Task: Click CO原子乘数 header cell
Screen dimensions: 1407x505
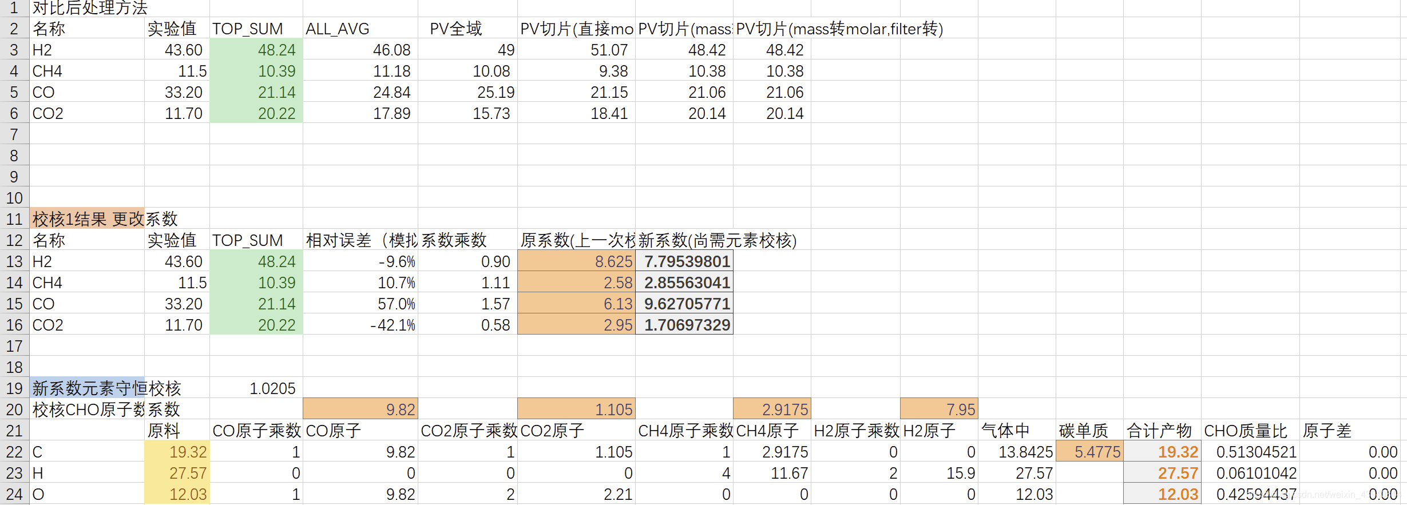Action: [256, 430]
